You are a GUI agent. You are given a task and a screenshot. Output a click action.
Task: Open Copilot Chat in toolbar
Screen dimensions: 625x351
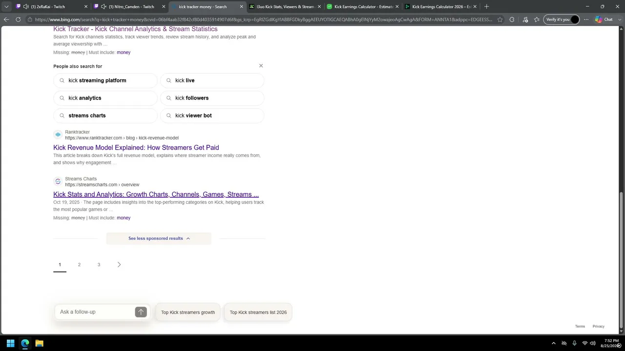tap(604, 19)
